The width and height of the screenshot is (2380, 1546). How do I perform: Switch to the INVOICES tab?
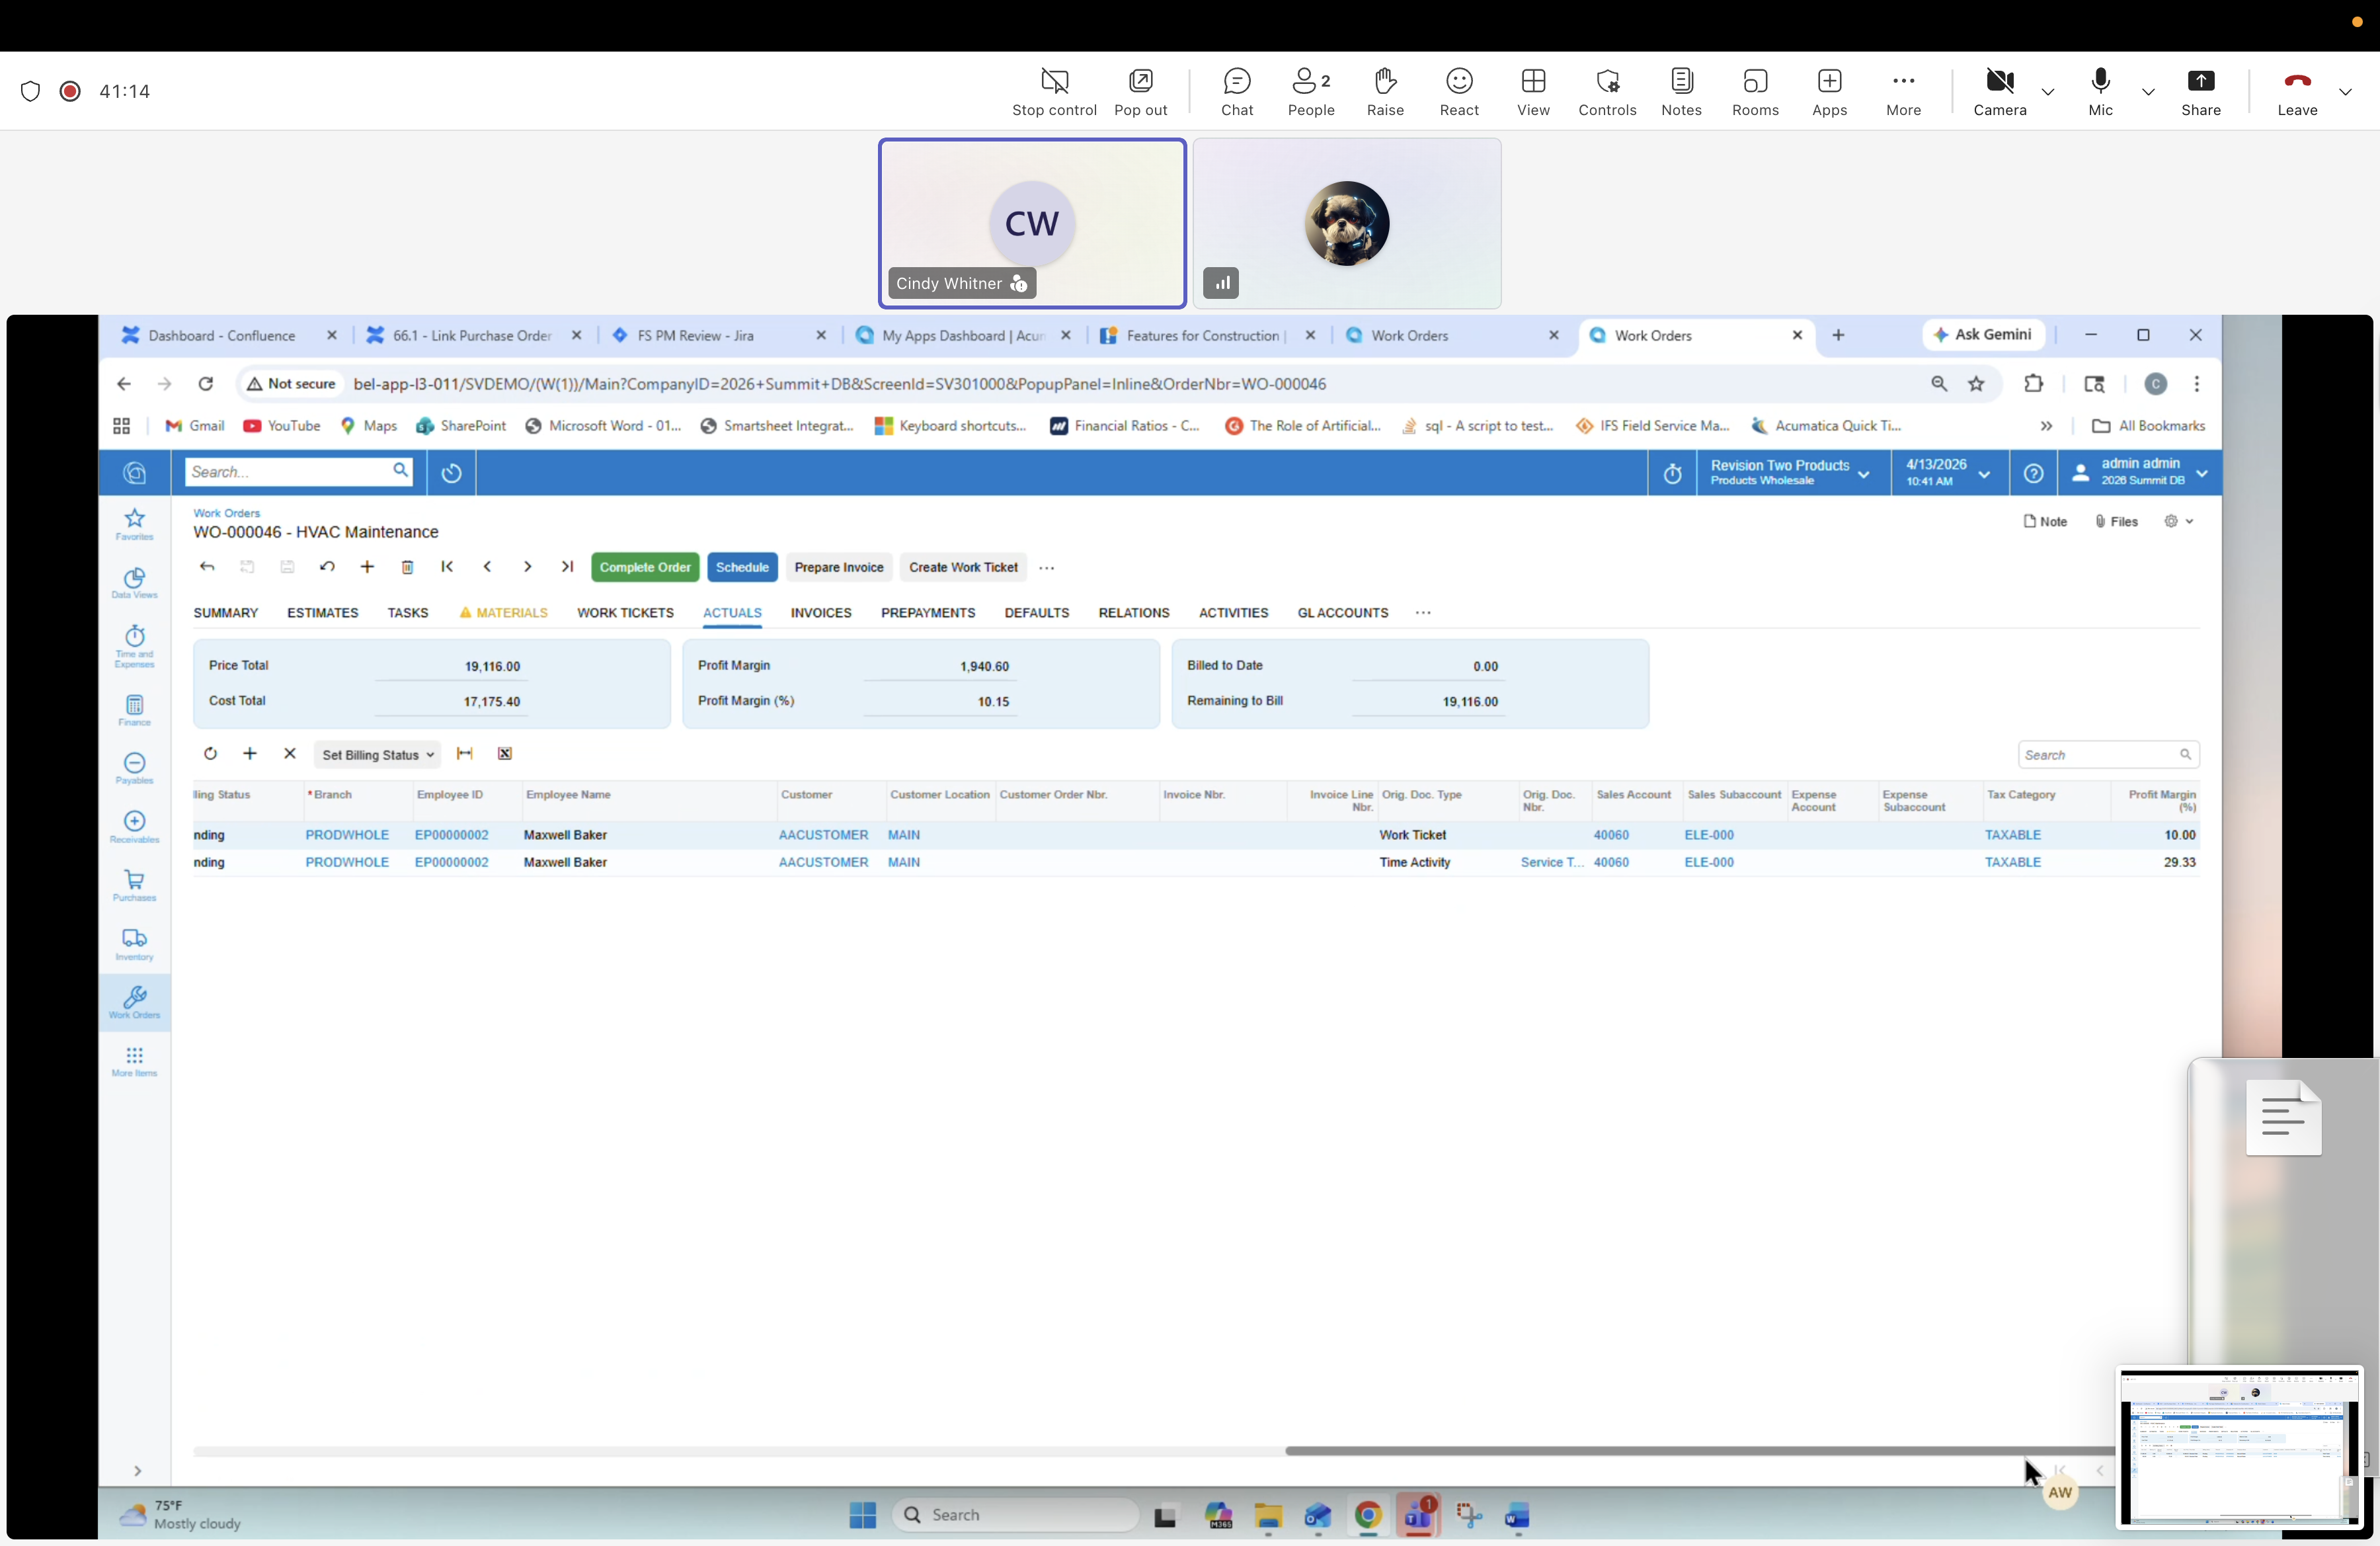[820, 613]
